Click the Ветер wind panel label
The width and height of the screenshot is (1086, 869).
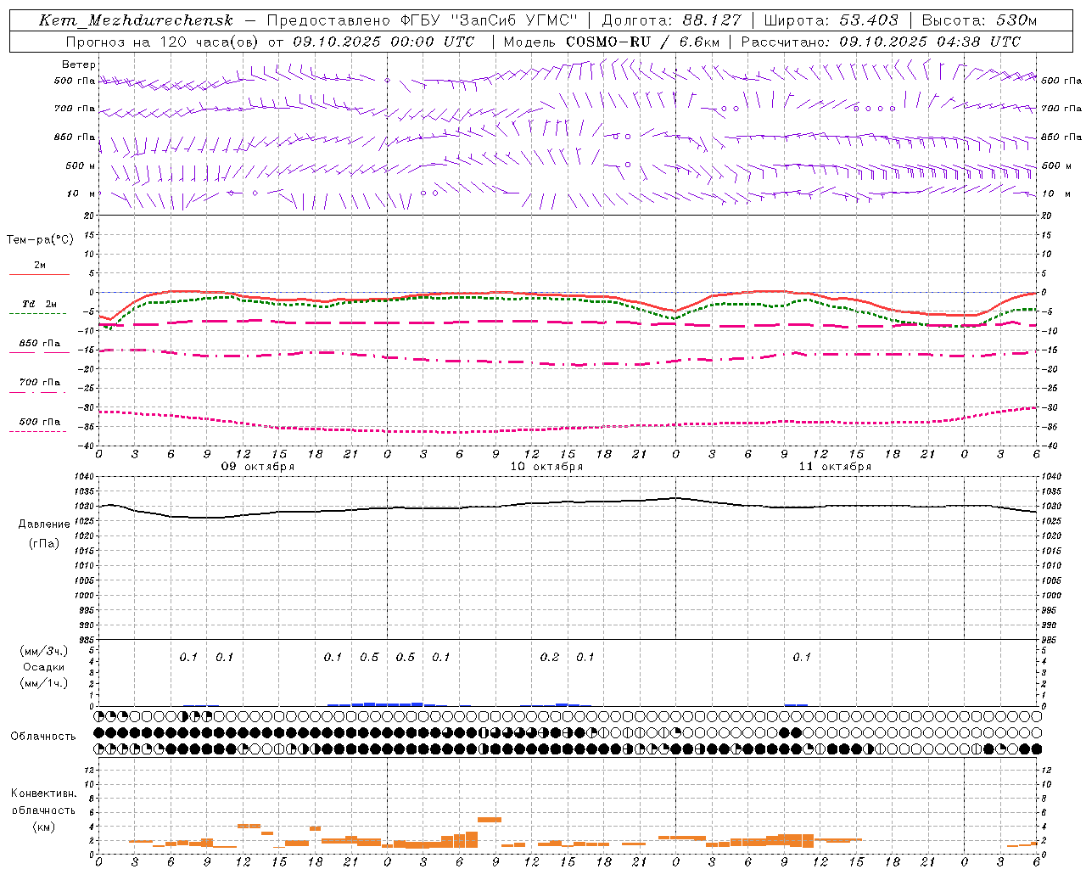(79, 64)
